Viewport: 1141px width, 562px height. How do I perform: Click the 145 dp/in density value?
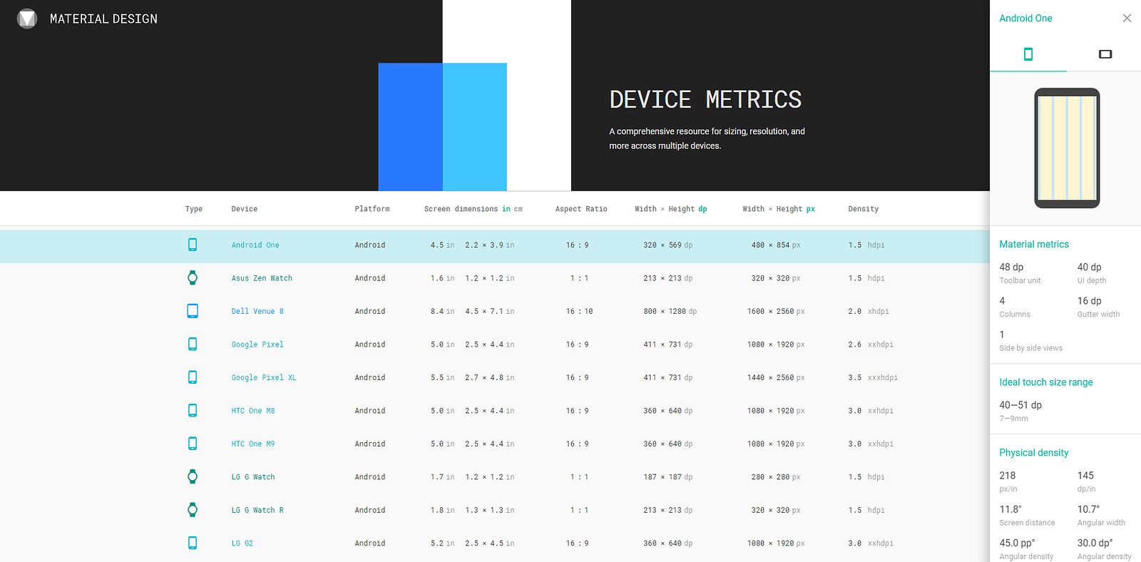point(1085,476)
